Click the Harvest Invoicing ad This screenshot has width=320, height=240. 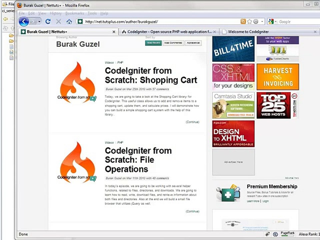[x=278, y=77]
